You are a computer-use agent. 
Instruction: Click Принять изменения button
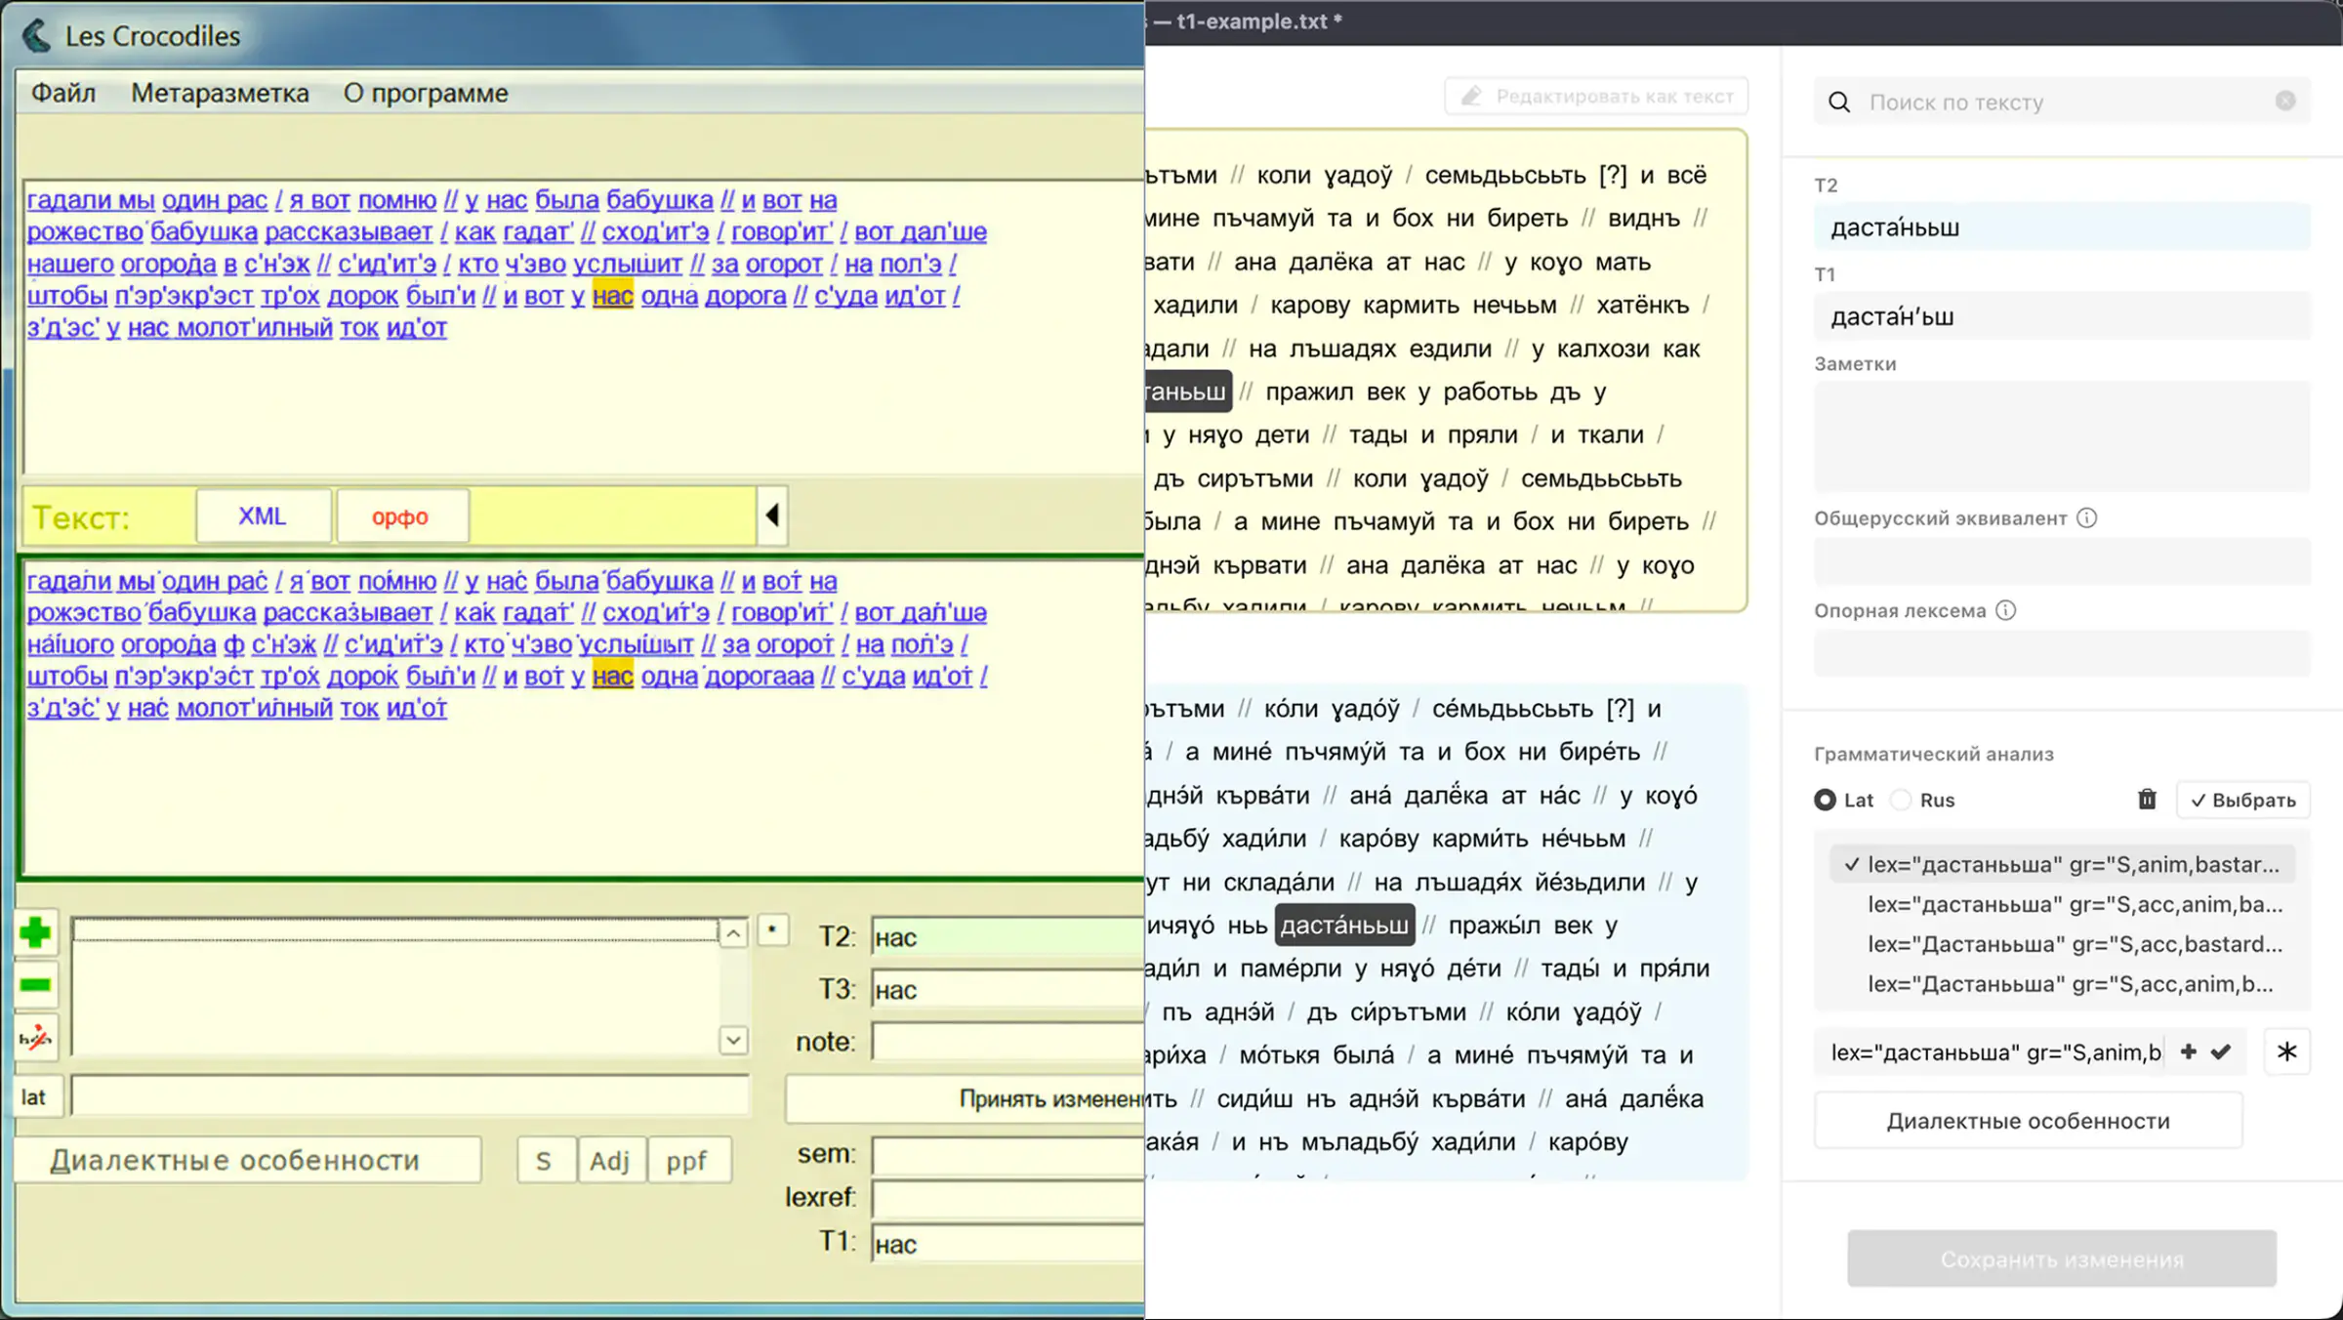click(966, 1099)
